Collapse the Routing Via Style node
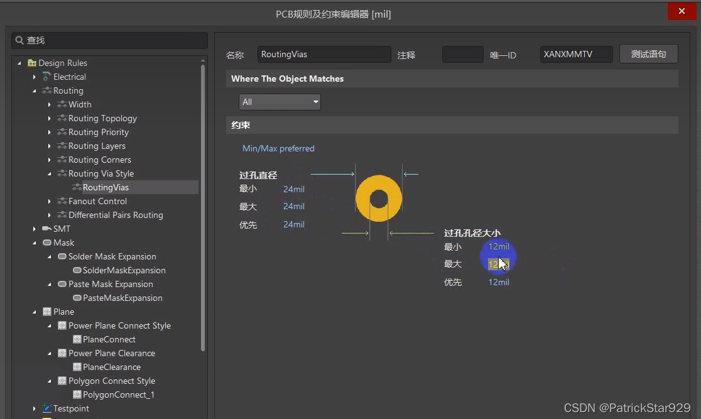 pyautogui.click(x=49, y=174)
